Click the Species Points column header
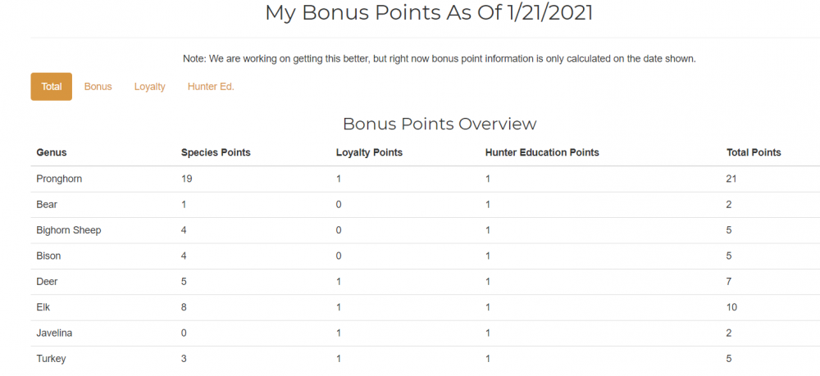This screenshot has height=376, width=820. pos(216,152)
